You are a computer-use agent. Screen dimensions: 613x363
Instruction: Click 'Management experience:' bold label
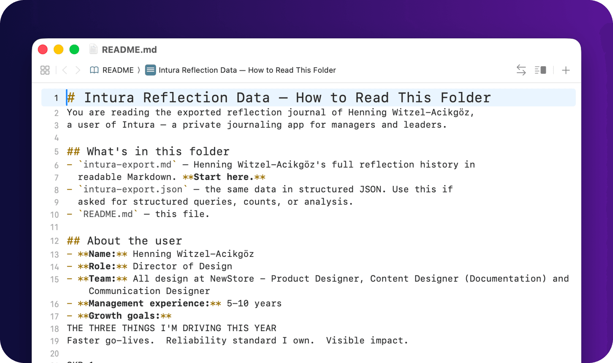149,304
